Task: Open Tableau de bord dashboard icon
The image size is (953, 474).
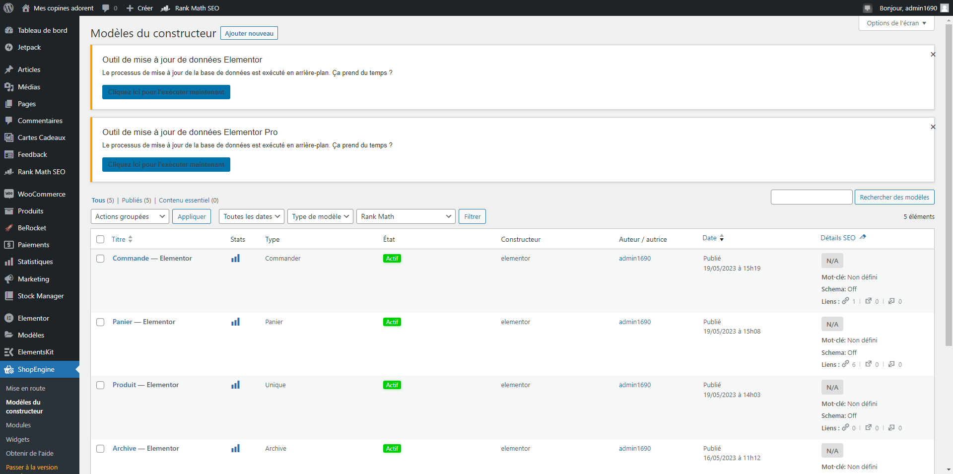Action: click(x=9, y=30)
